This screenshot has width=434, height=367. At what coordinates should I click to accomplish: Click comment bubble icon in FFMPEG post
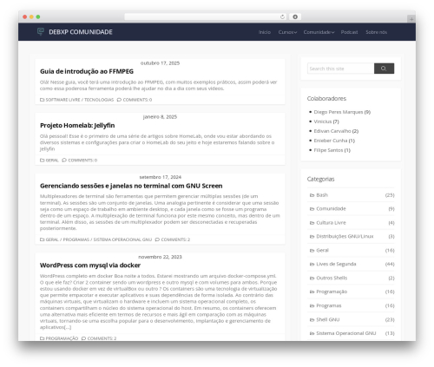[119, 100]
